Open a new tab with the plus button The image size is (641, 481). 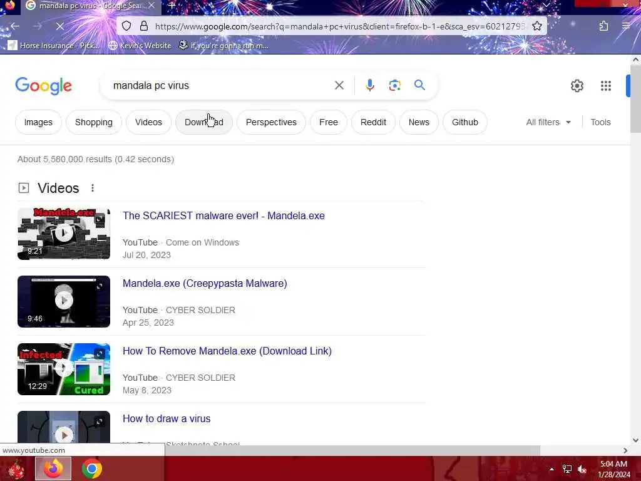coord(172,6)
